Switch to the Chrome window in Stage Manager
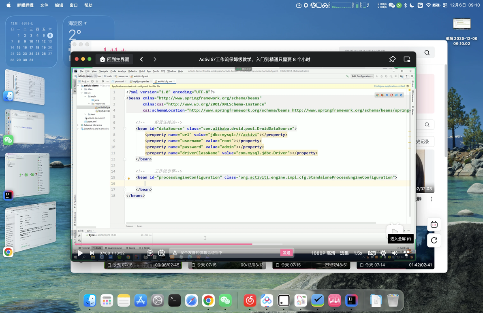The width and height of the screenshot is (483, 313). [x=30, y=226]
